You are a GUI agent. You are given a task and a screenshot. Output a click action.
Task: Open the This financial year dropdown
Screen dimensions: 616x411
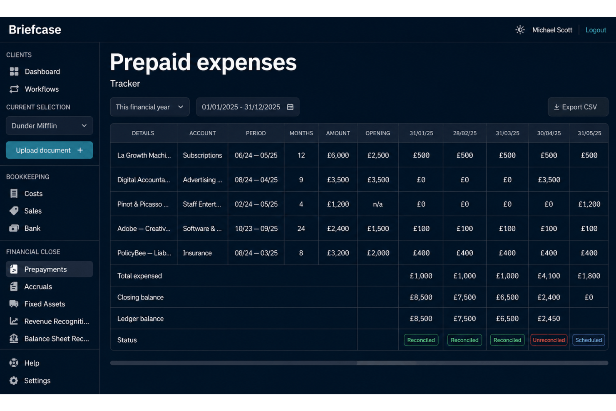pos(149,107)
